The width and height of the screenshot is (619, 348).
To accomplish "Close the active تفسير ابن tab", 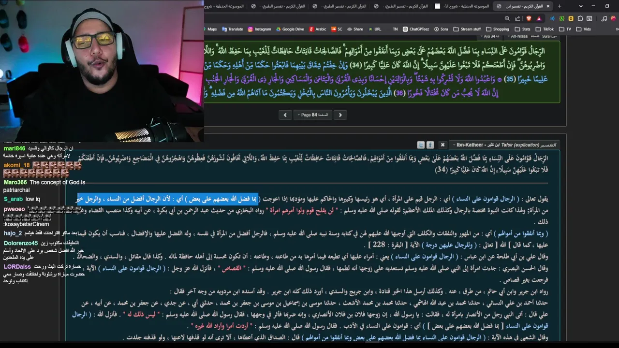I will pos(548,6).
